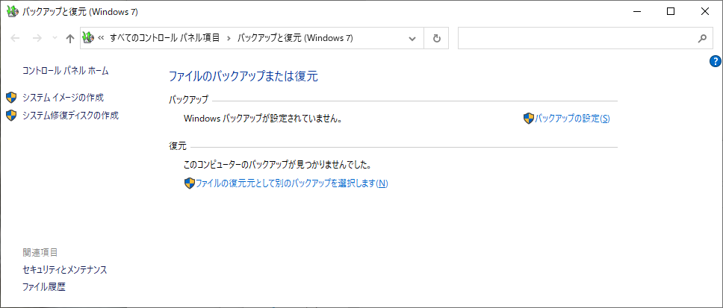
Task: Open Help with the blue question icon
Action: [x=716, y=60]
